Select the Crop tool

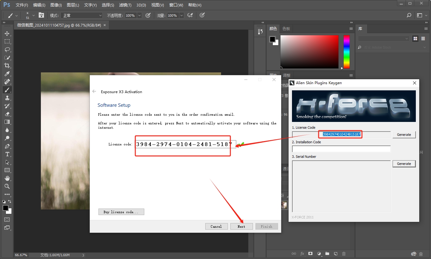[x=7, y=66]
